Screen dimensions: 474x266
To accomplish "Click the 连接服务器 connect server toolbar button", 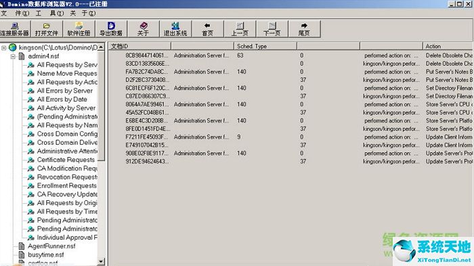I will pyautogui.click(x=15, y=29).
